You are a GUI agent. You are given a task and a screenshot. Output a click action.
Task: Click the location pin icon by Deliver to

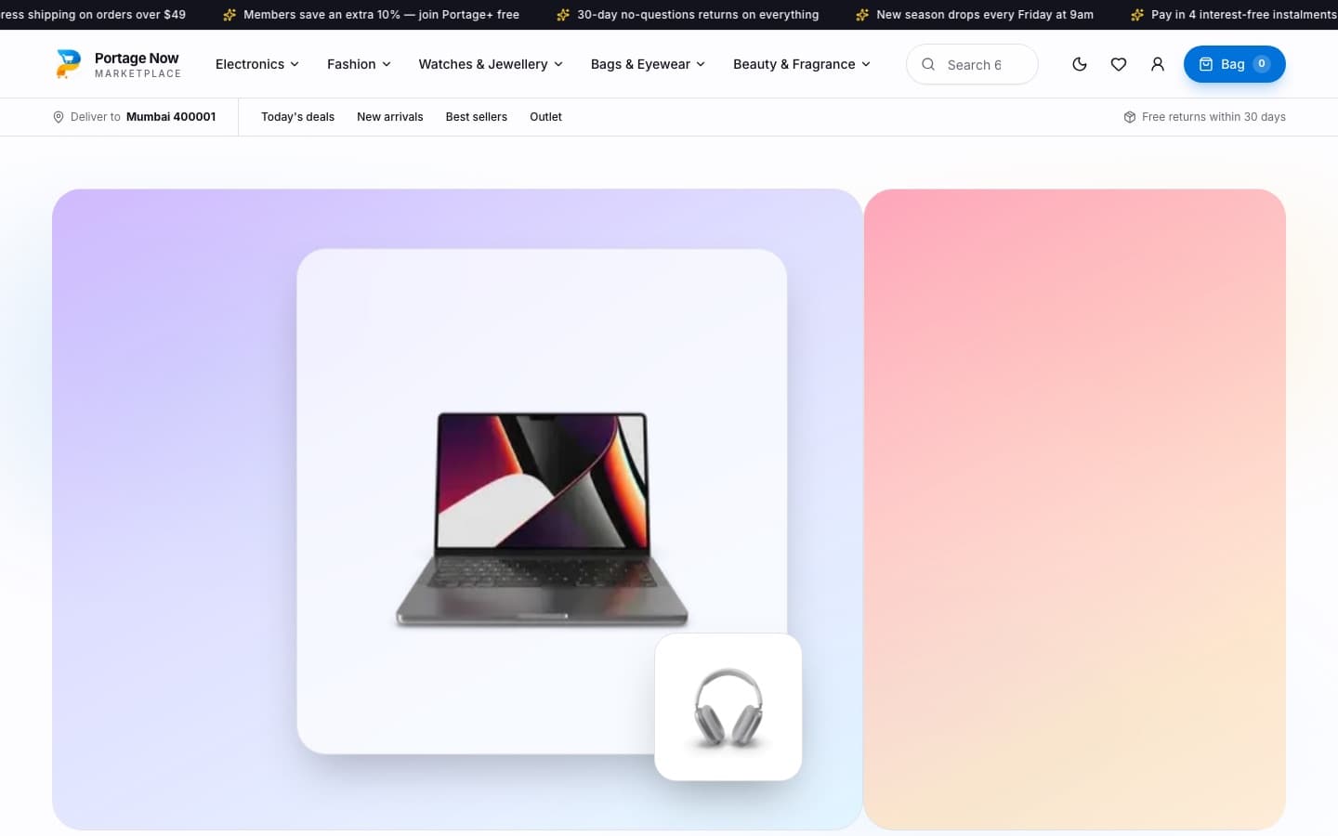59,117
